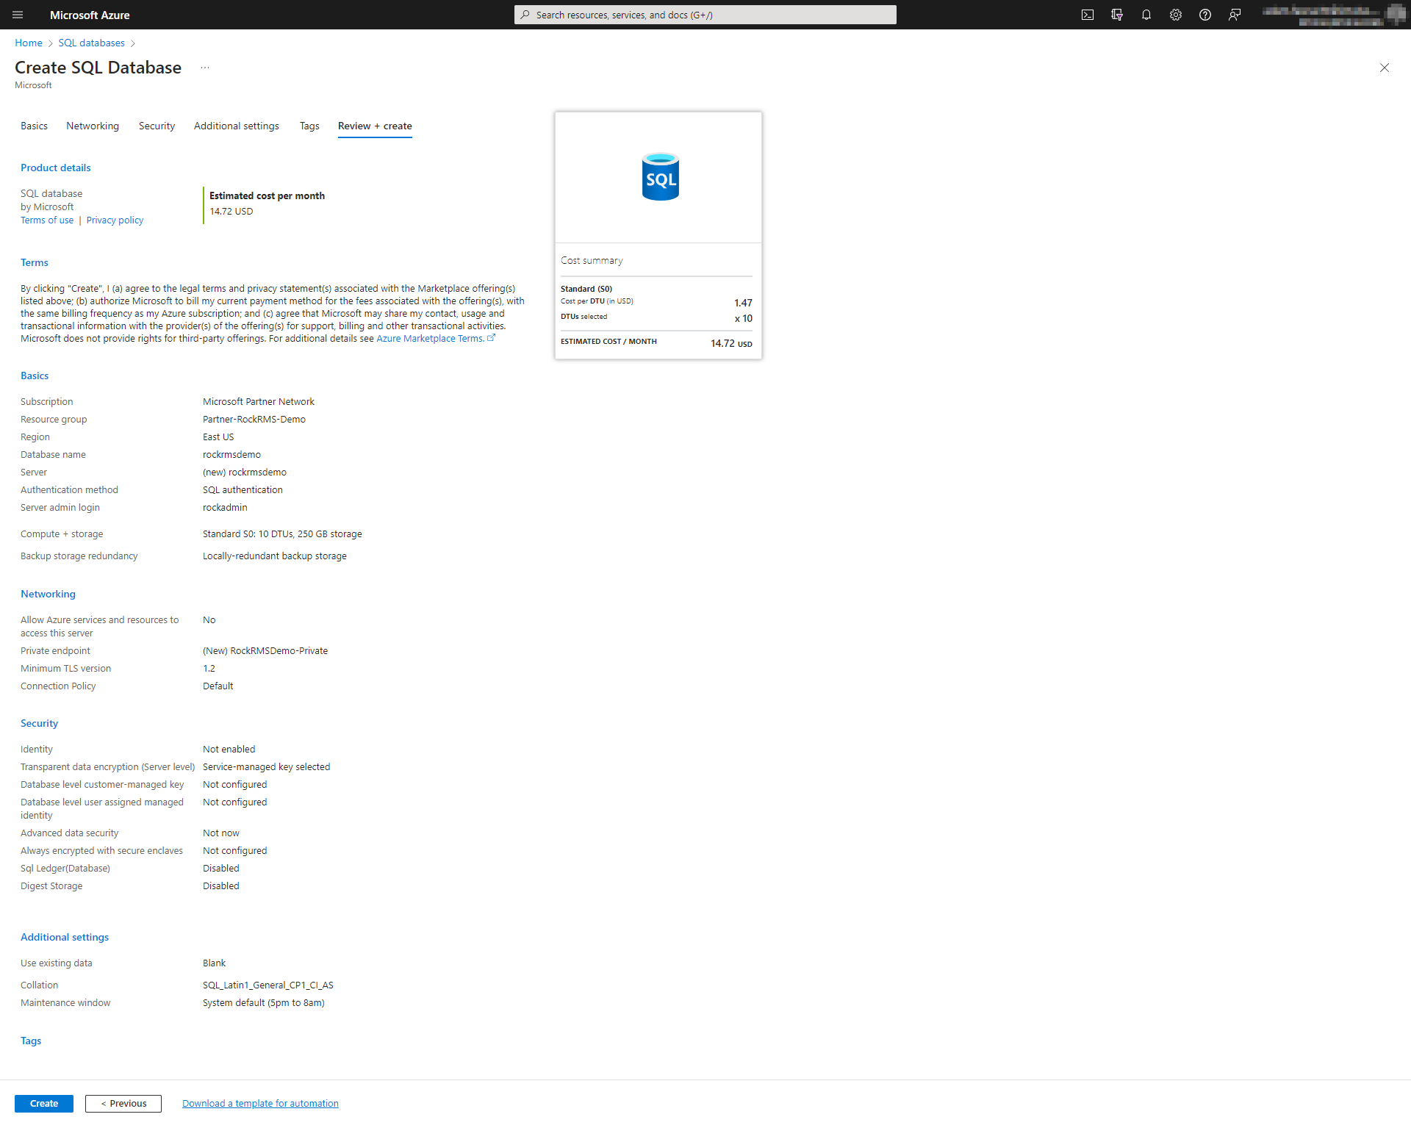
Task: Open Azure Cloud Shell
Action: coord(1088,14)
